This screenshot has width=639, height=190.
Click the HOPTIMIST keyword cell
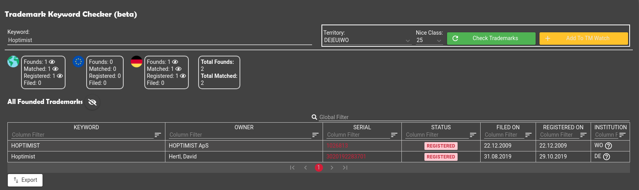[86, 146]
